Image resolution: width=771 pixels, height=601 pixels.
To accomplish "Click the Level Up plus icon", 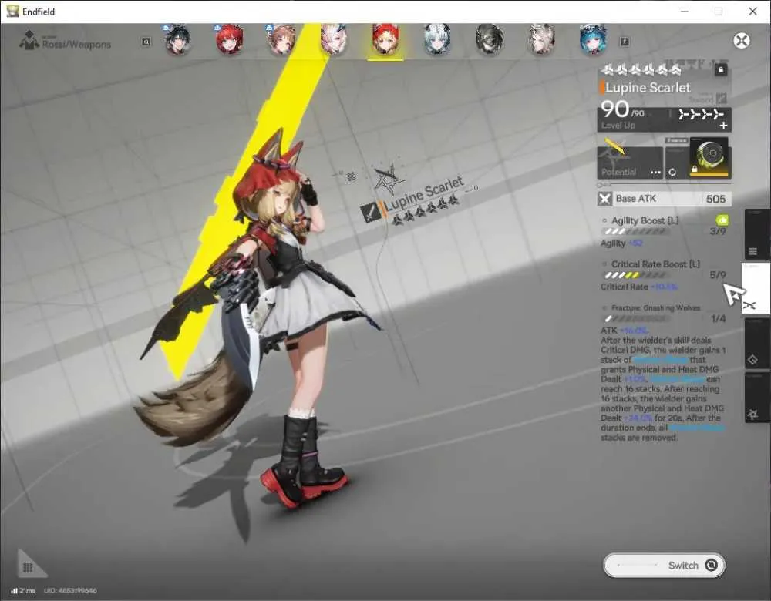I will (x=723, y=126).
